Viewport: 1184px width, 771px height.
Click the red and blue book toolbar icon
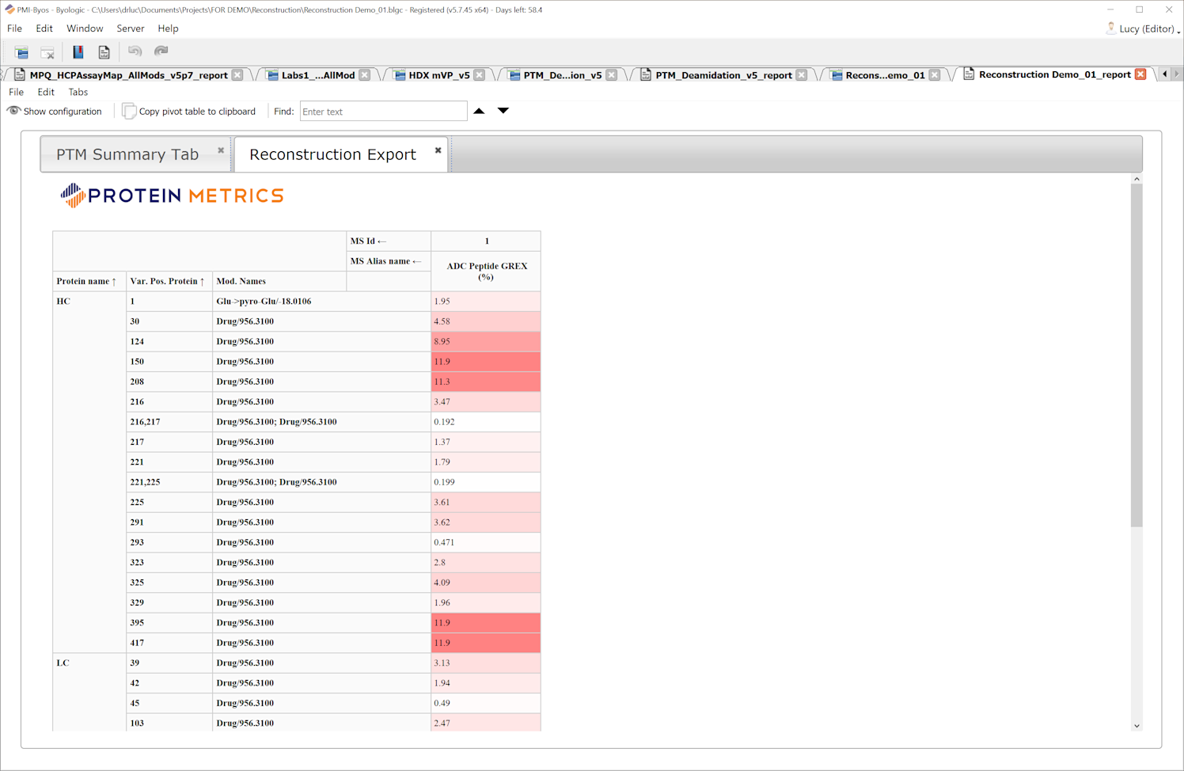tap(78, 52)
